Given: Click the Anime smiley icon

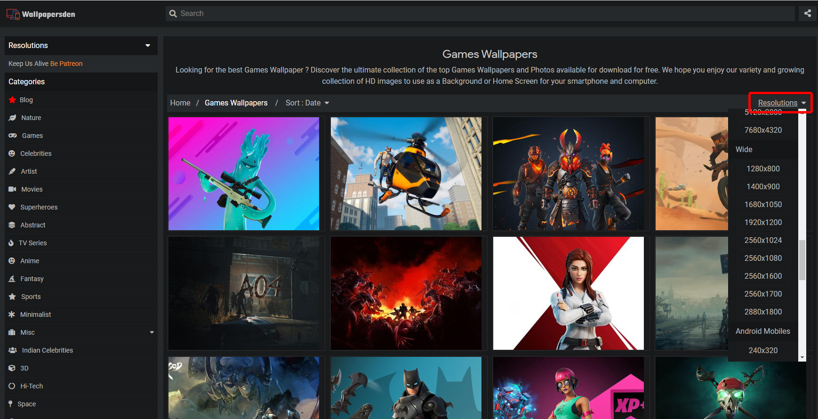Looking at the screenshot, I should coord(12,261).
